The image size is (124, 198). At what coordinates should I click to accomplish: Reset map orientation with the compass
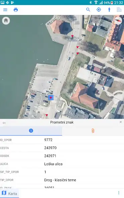click(x=118, y=21)
